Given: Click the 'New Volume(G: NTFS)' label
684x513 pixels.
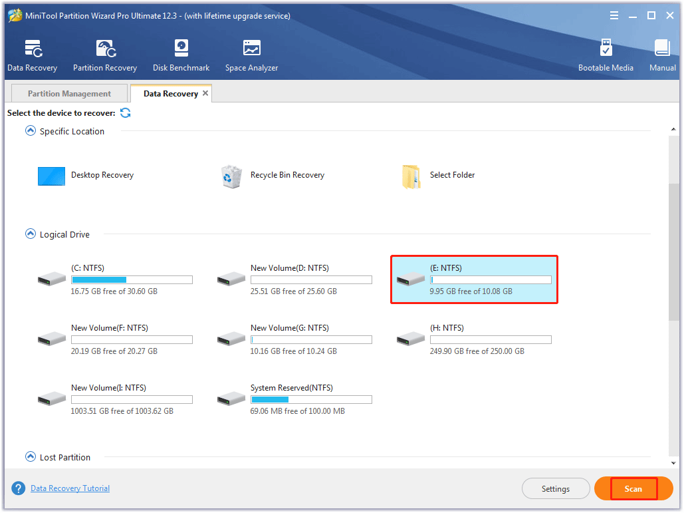Looking at the screenshot, I should click(290, 328).
